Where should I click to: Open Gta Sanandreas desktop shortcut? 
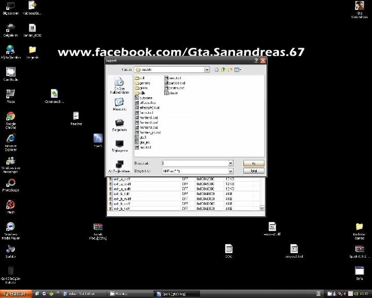pyautogui.click(x=360, y=9)
